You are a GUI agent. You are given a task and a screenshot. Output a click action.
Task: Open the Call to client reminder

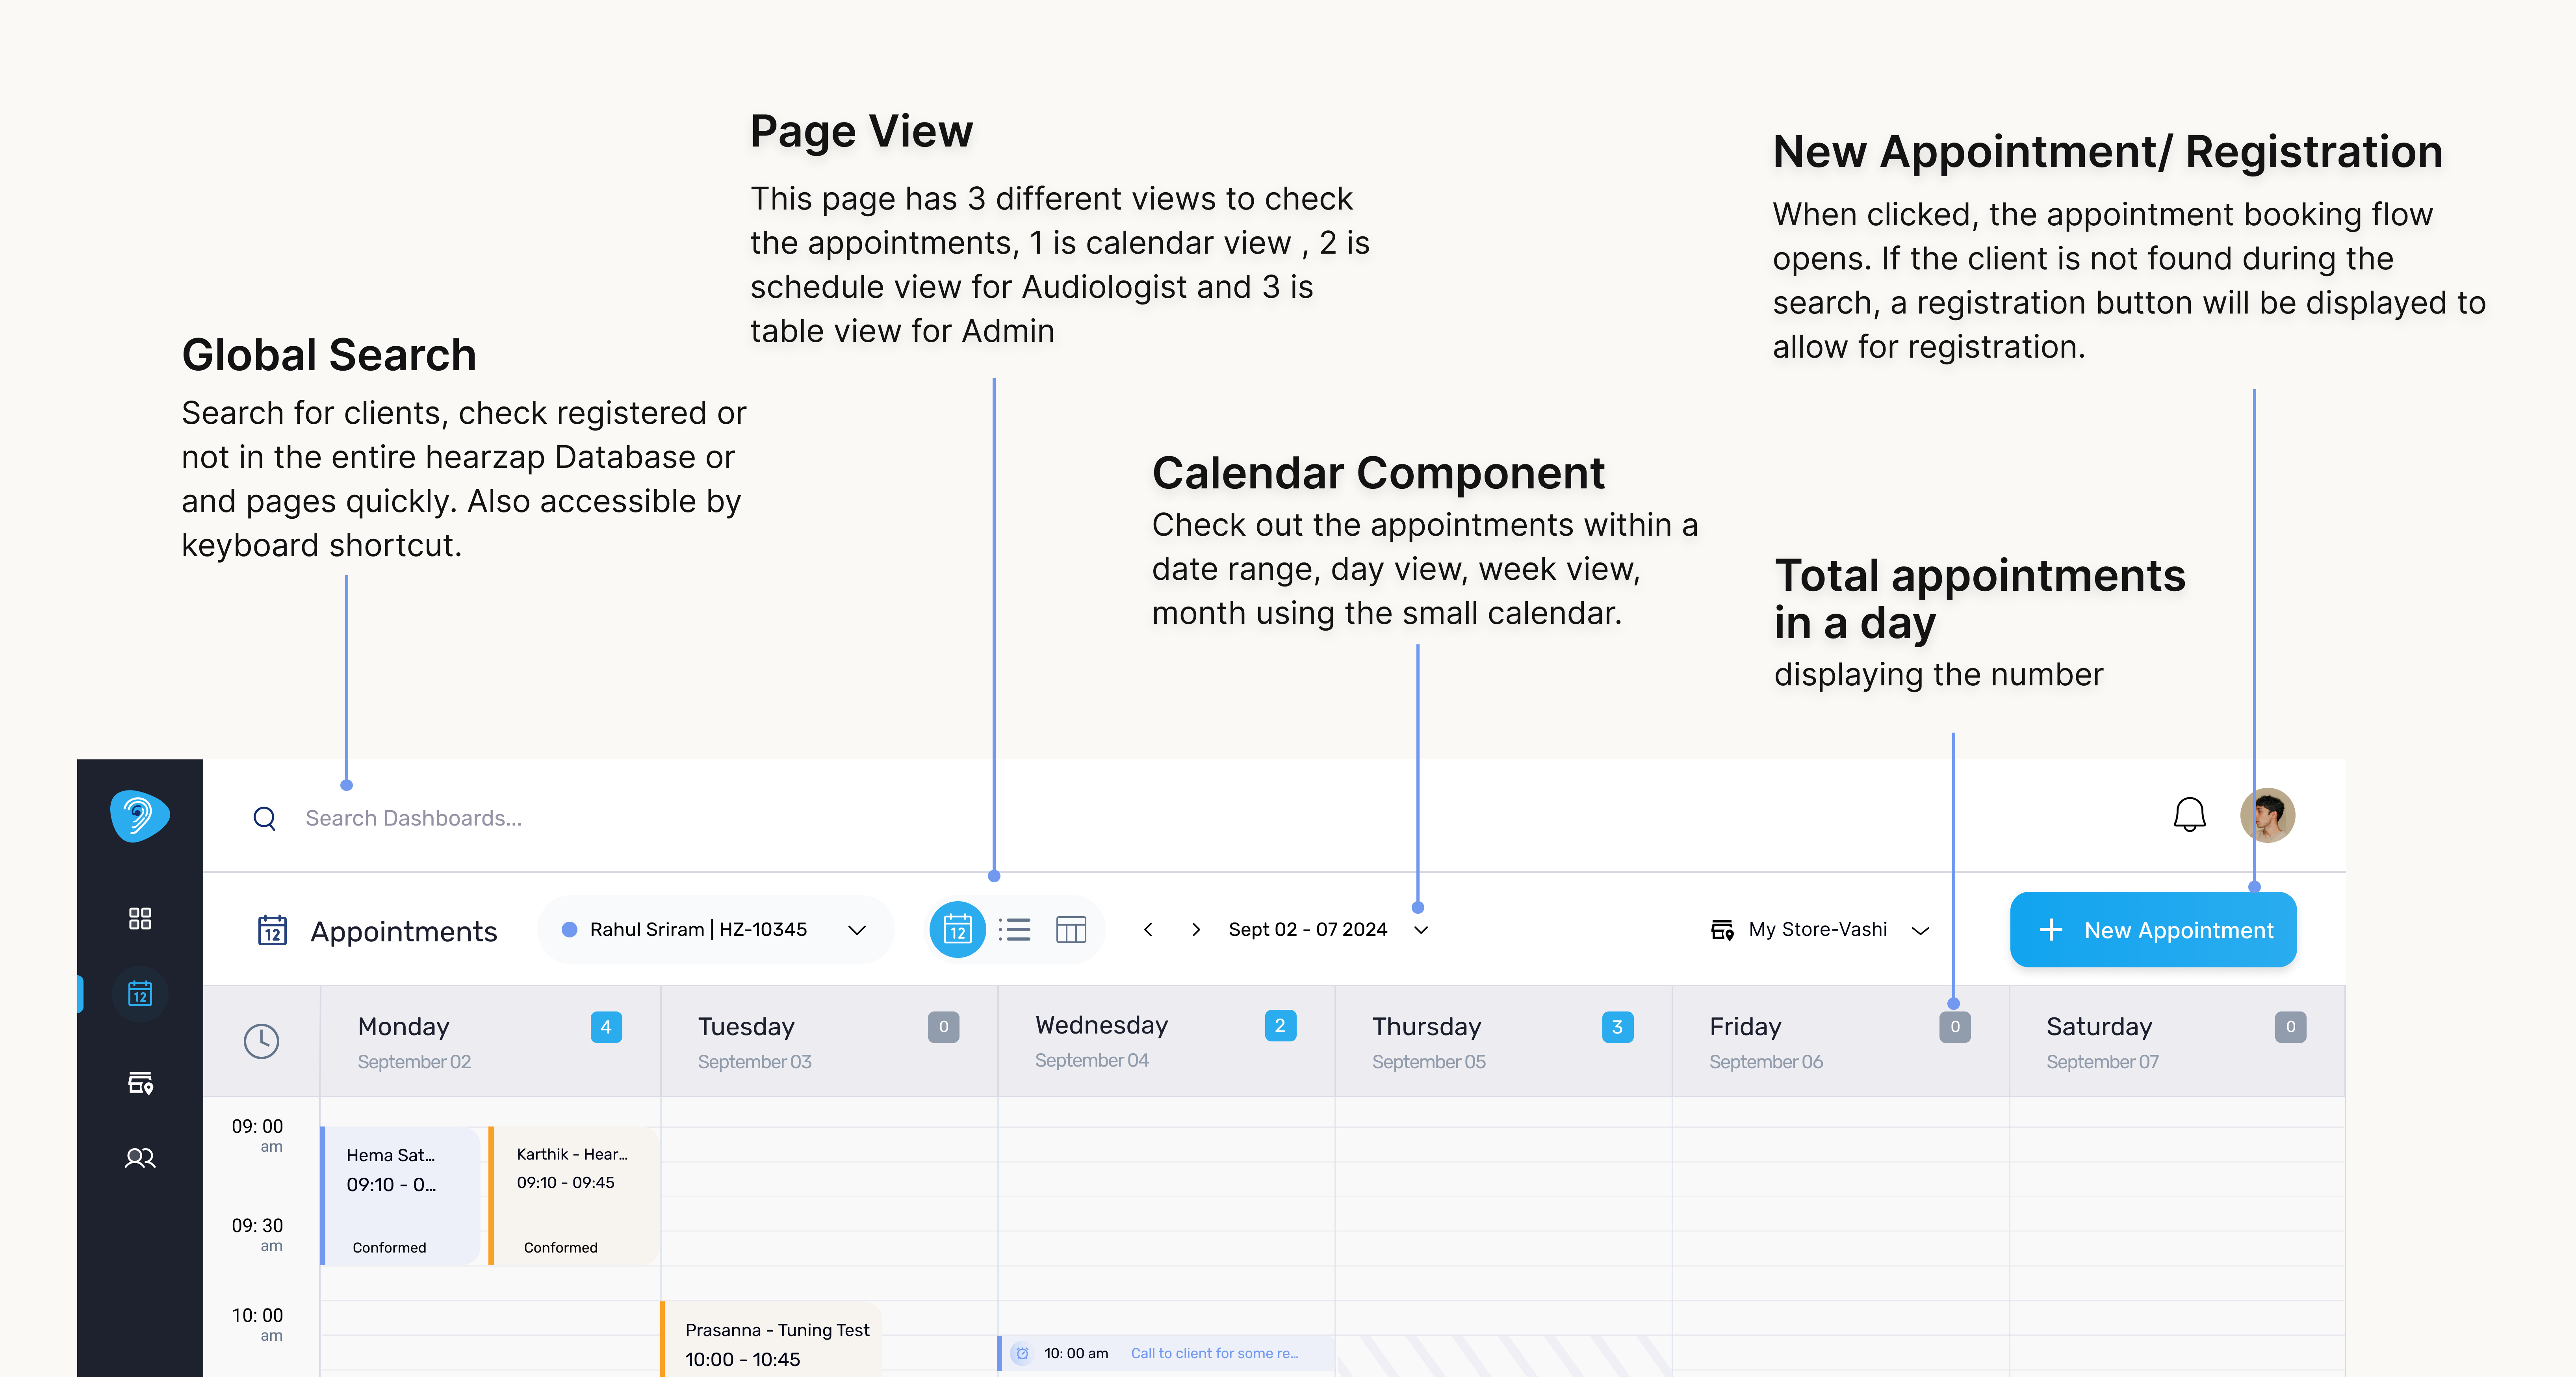click(x=1166, y=1353)
